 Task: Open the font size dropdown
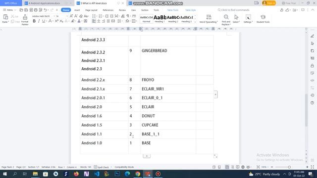(67, 16)
